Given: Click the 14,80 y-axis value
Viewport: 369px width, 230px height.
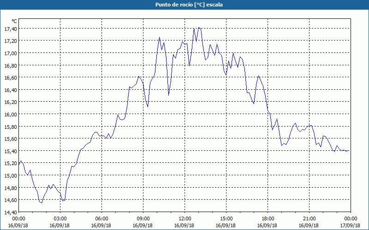Looking at the screenshot, I should tap(11, 188).
